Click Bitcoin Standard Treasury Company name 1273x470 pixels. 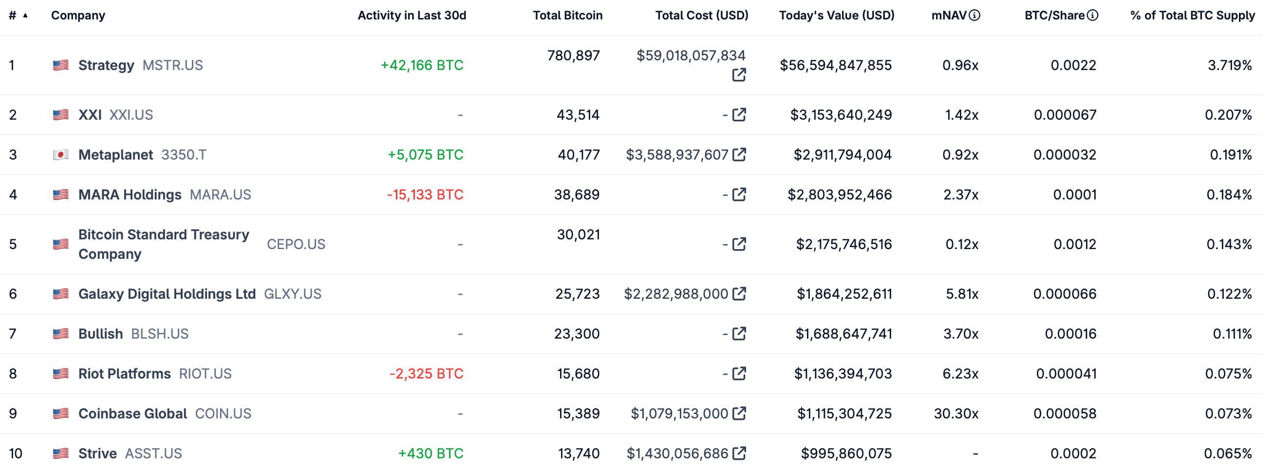coord(164,244)
